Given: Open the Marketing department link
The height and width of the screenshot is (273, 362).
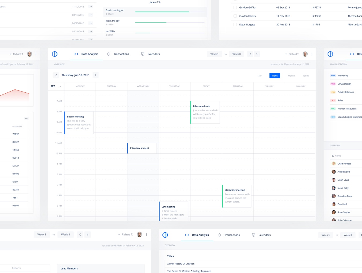Looking at the screenshot, I should (x=343, y=76).
